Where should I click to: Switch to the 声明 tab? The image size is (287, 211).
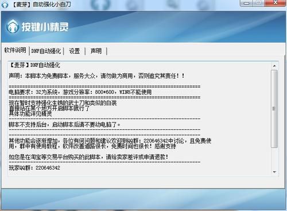click(x=96, y=51)
